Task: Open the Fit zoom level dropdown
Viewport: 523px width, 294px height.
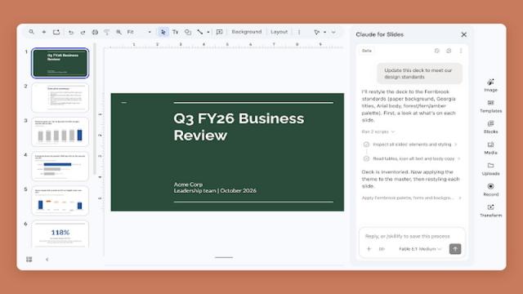Action: click(x=139, y=32)
